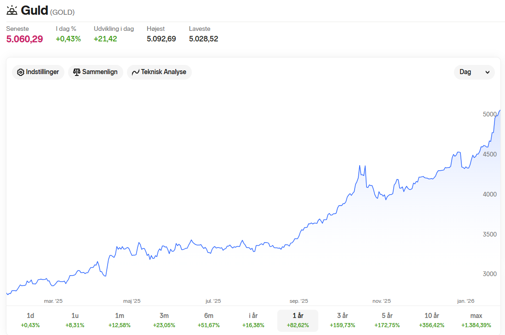Click the maj '25 x-axis label
The image size is (505, 335).
132,301
